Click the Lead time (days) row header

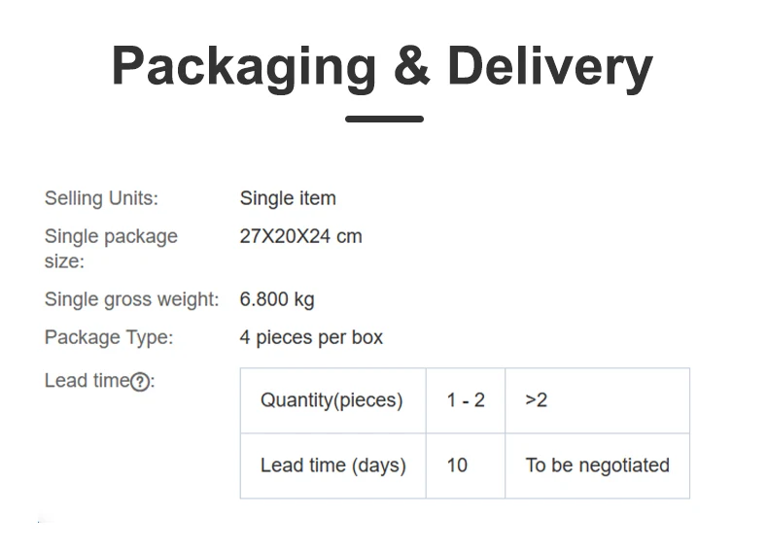pyautogui.click(x=332, y=466)
